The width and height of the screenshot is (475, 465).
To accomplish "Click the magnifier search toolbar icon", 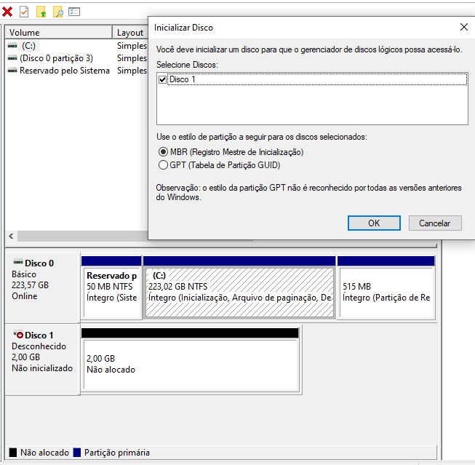I will pos(58,12).
